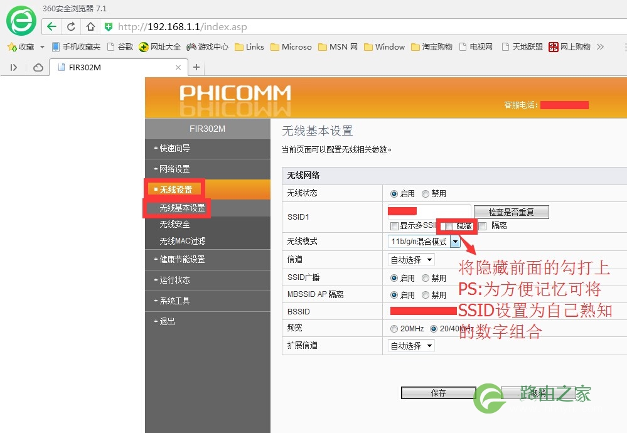627x433 pixels.
Task: Click the SSID1 name input field
Action: point(429,211)
